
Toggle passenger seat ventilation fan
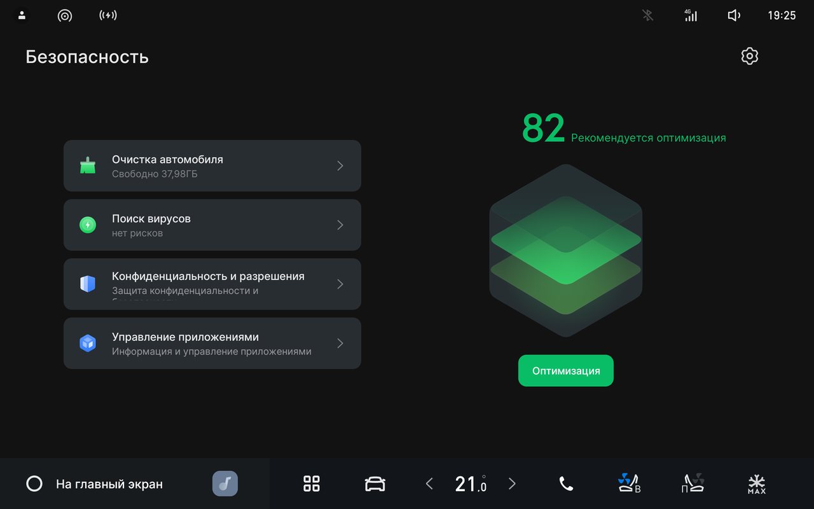click(x=693, y=484)
